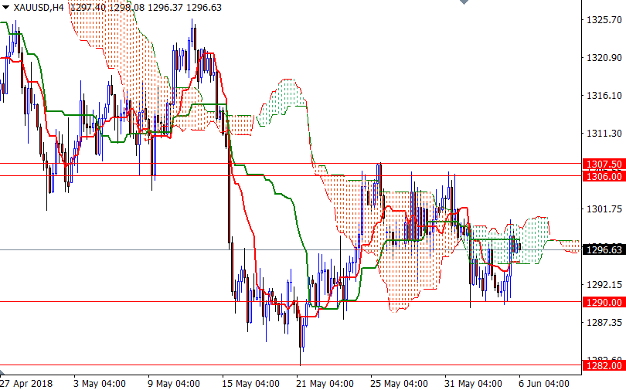Click the OHLC values text 1297.40 1298.08
This screenshot has height=390, width=626.
pos(107,8)
